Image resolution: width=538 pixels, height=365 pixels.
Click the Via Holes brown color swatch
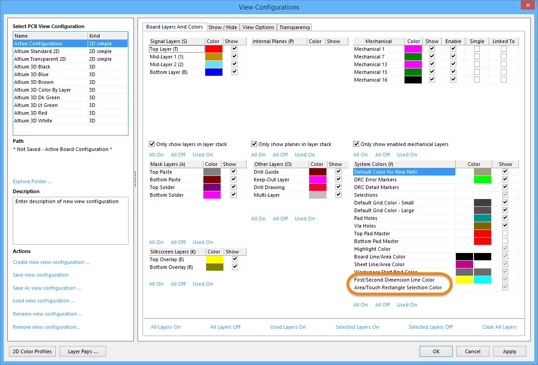click(483, 226)
